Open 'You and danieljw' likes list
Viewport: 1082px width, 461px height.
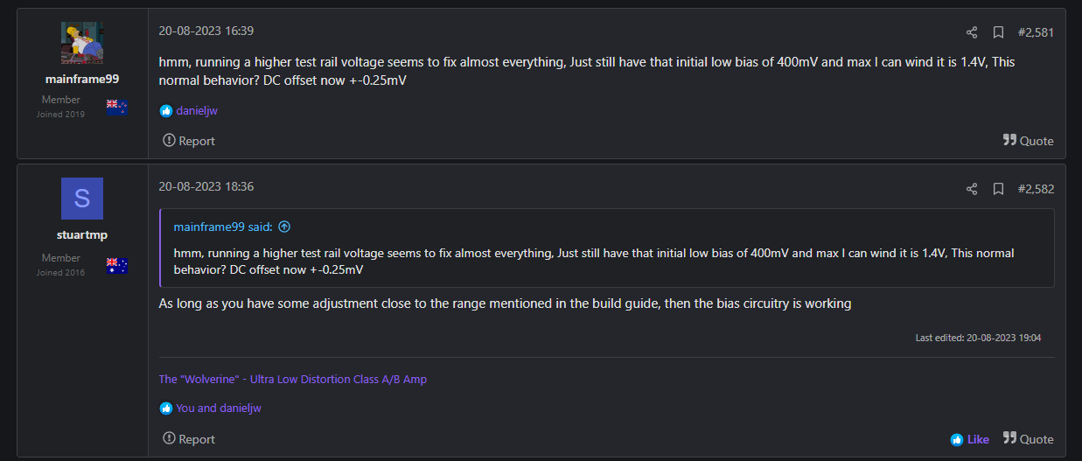click(x=219, y=408)
